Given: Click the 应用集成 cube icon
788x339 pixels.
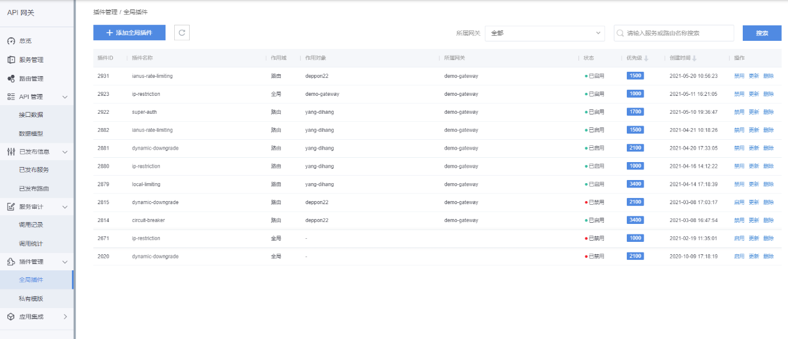Looking at the screenshot, I should [11, 317].
